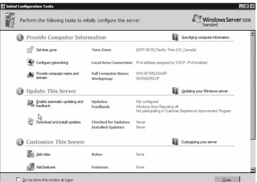This screenshot has height=182, width=257.
Task: Click the server tower icon in the header
Action: (10, 20)
